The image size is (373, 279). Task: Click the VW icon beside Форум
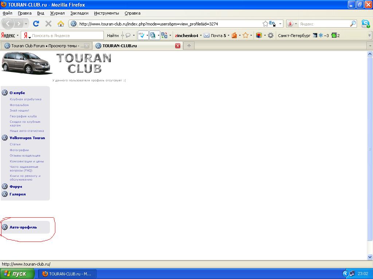point(5,186)
